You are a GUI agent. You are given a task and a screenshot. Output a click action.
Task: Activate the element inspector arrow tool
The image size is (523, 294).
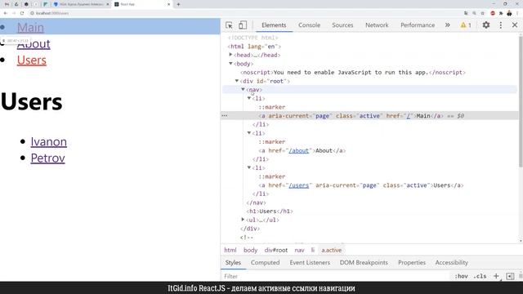229,25
